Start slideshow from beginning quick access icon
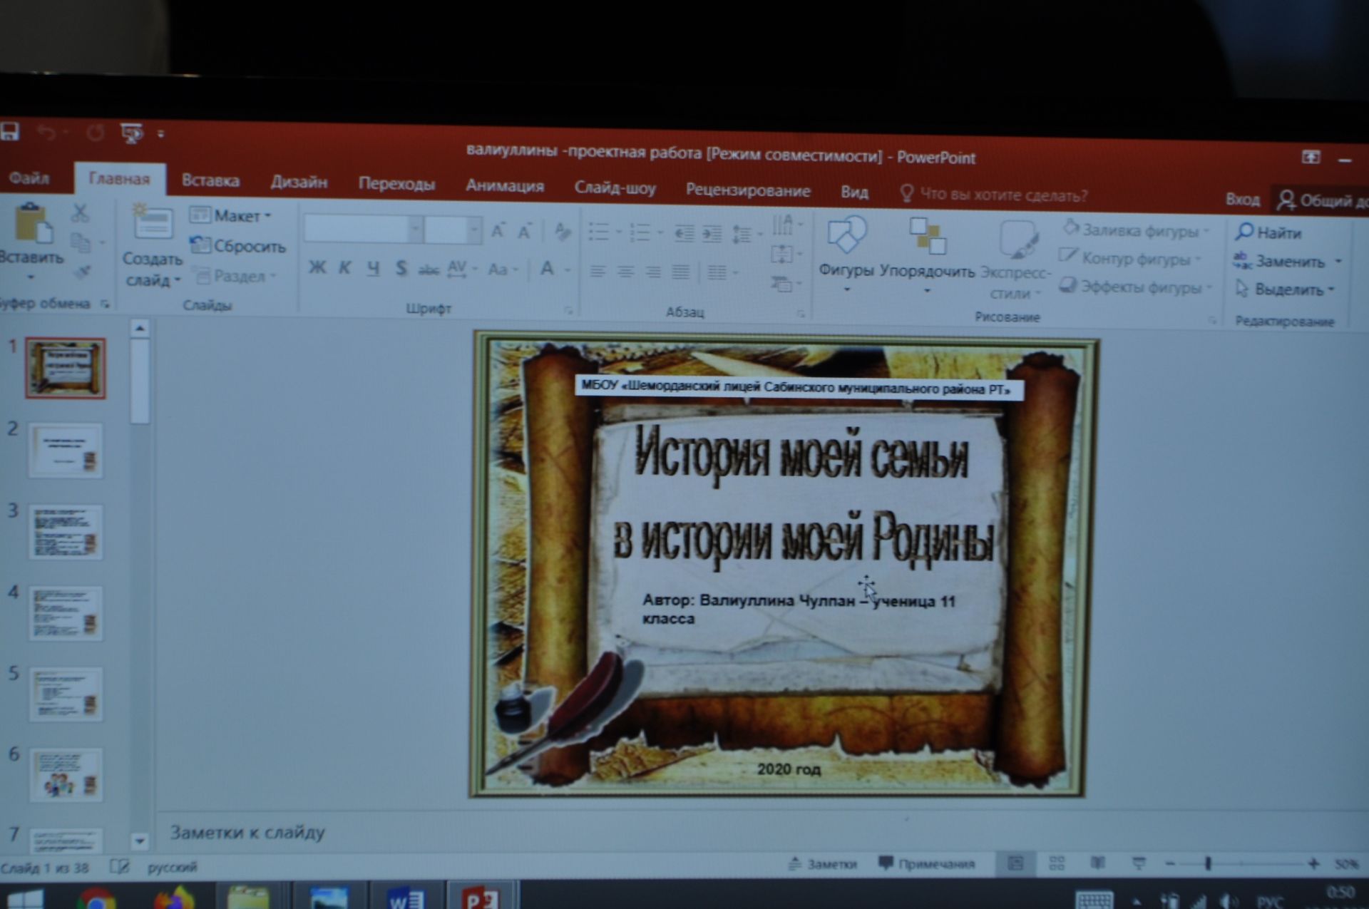Viewport: 1369px width, 909px height. coord(132,133)
